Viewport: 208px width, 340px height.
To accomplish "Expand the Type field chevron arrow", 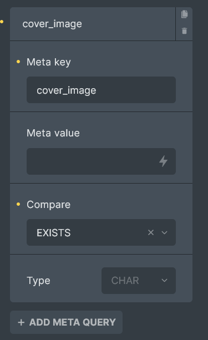I will point(164,280).
